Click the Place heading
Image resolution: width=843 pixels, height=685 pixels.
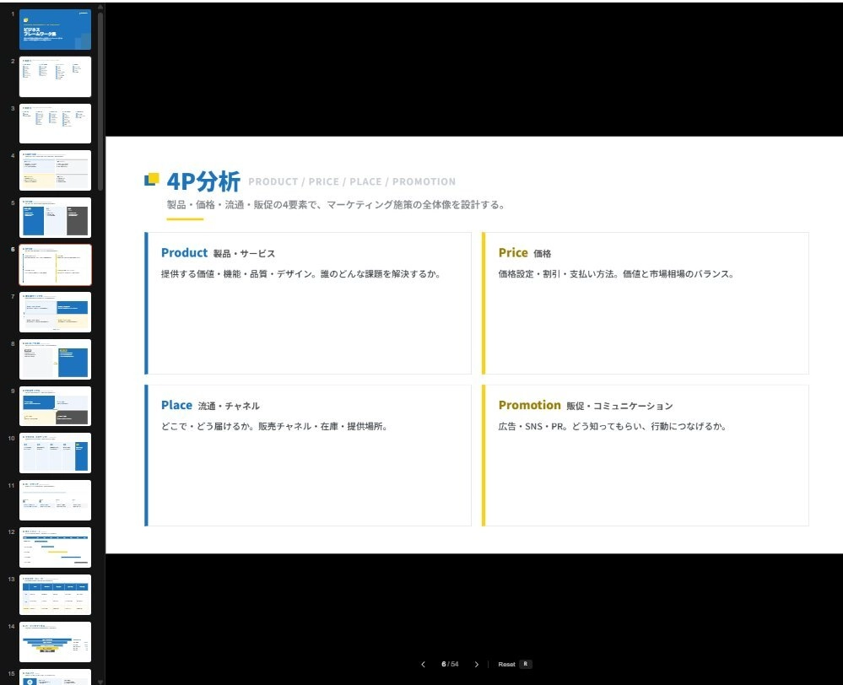(x=176, y=405)
